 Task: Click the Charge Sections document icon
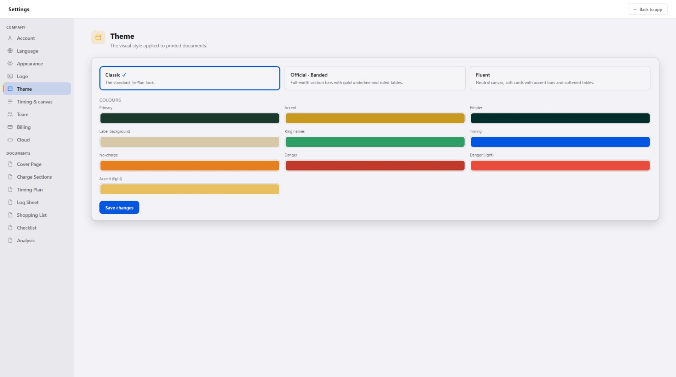(x=10, y=177)
